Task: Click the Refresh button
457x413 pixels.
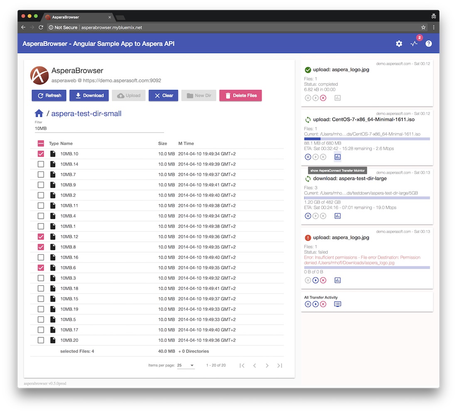Action: [49, 95]
